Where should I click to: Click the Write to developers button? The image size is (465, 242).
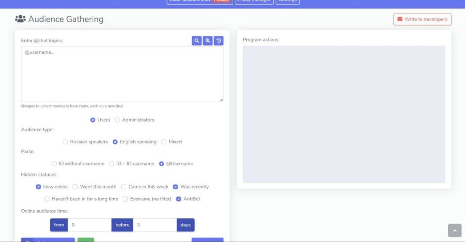pos(422,19)
